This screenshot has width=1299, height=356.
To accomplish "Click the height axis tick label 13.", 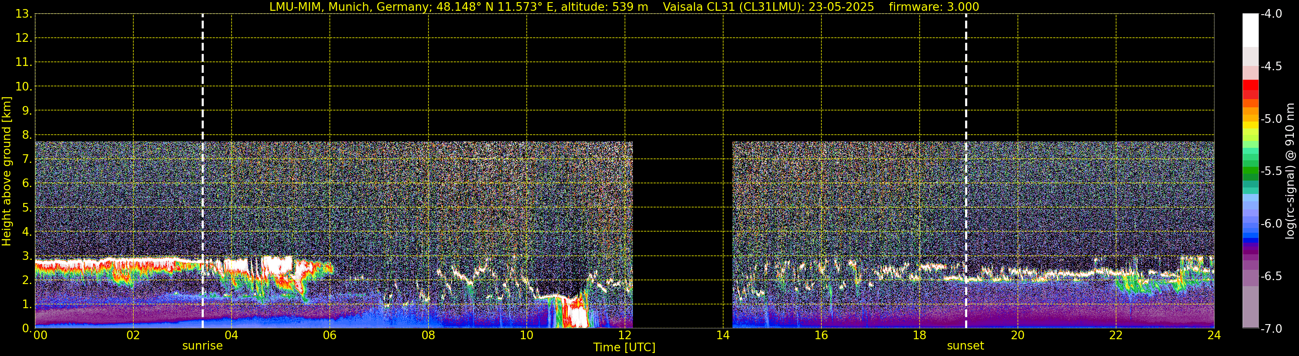I will [x=23, y=14].
